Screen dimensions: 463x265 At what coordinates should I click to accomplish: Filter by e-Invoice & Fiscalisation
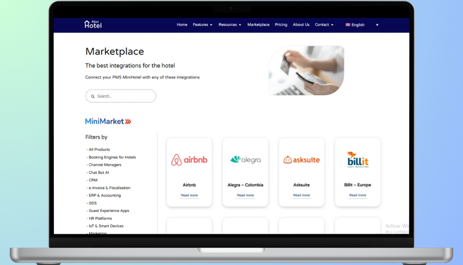click(108, 188)
